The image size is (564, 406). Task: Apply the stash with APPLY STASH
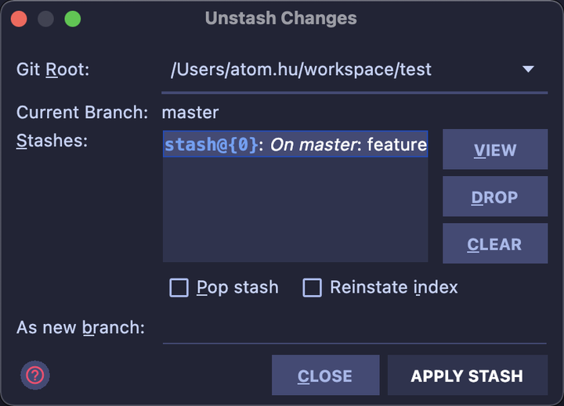(468, 375)
